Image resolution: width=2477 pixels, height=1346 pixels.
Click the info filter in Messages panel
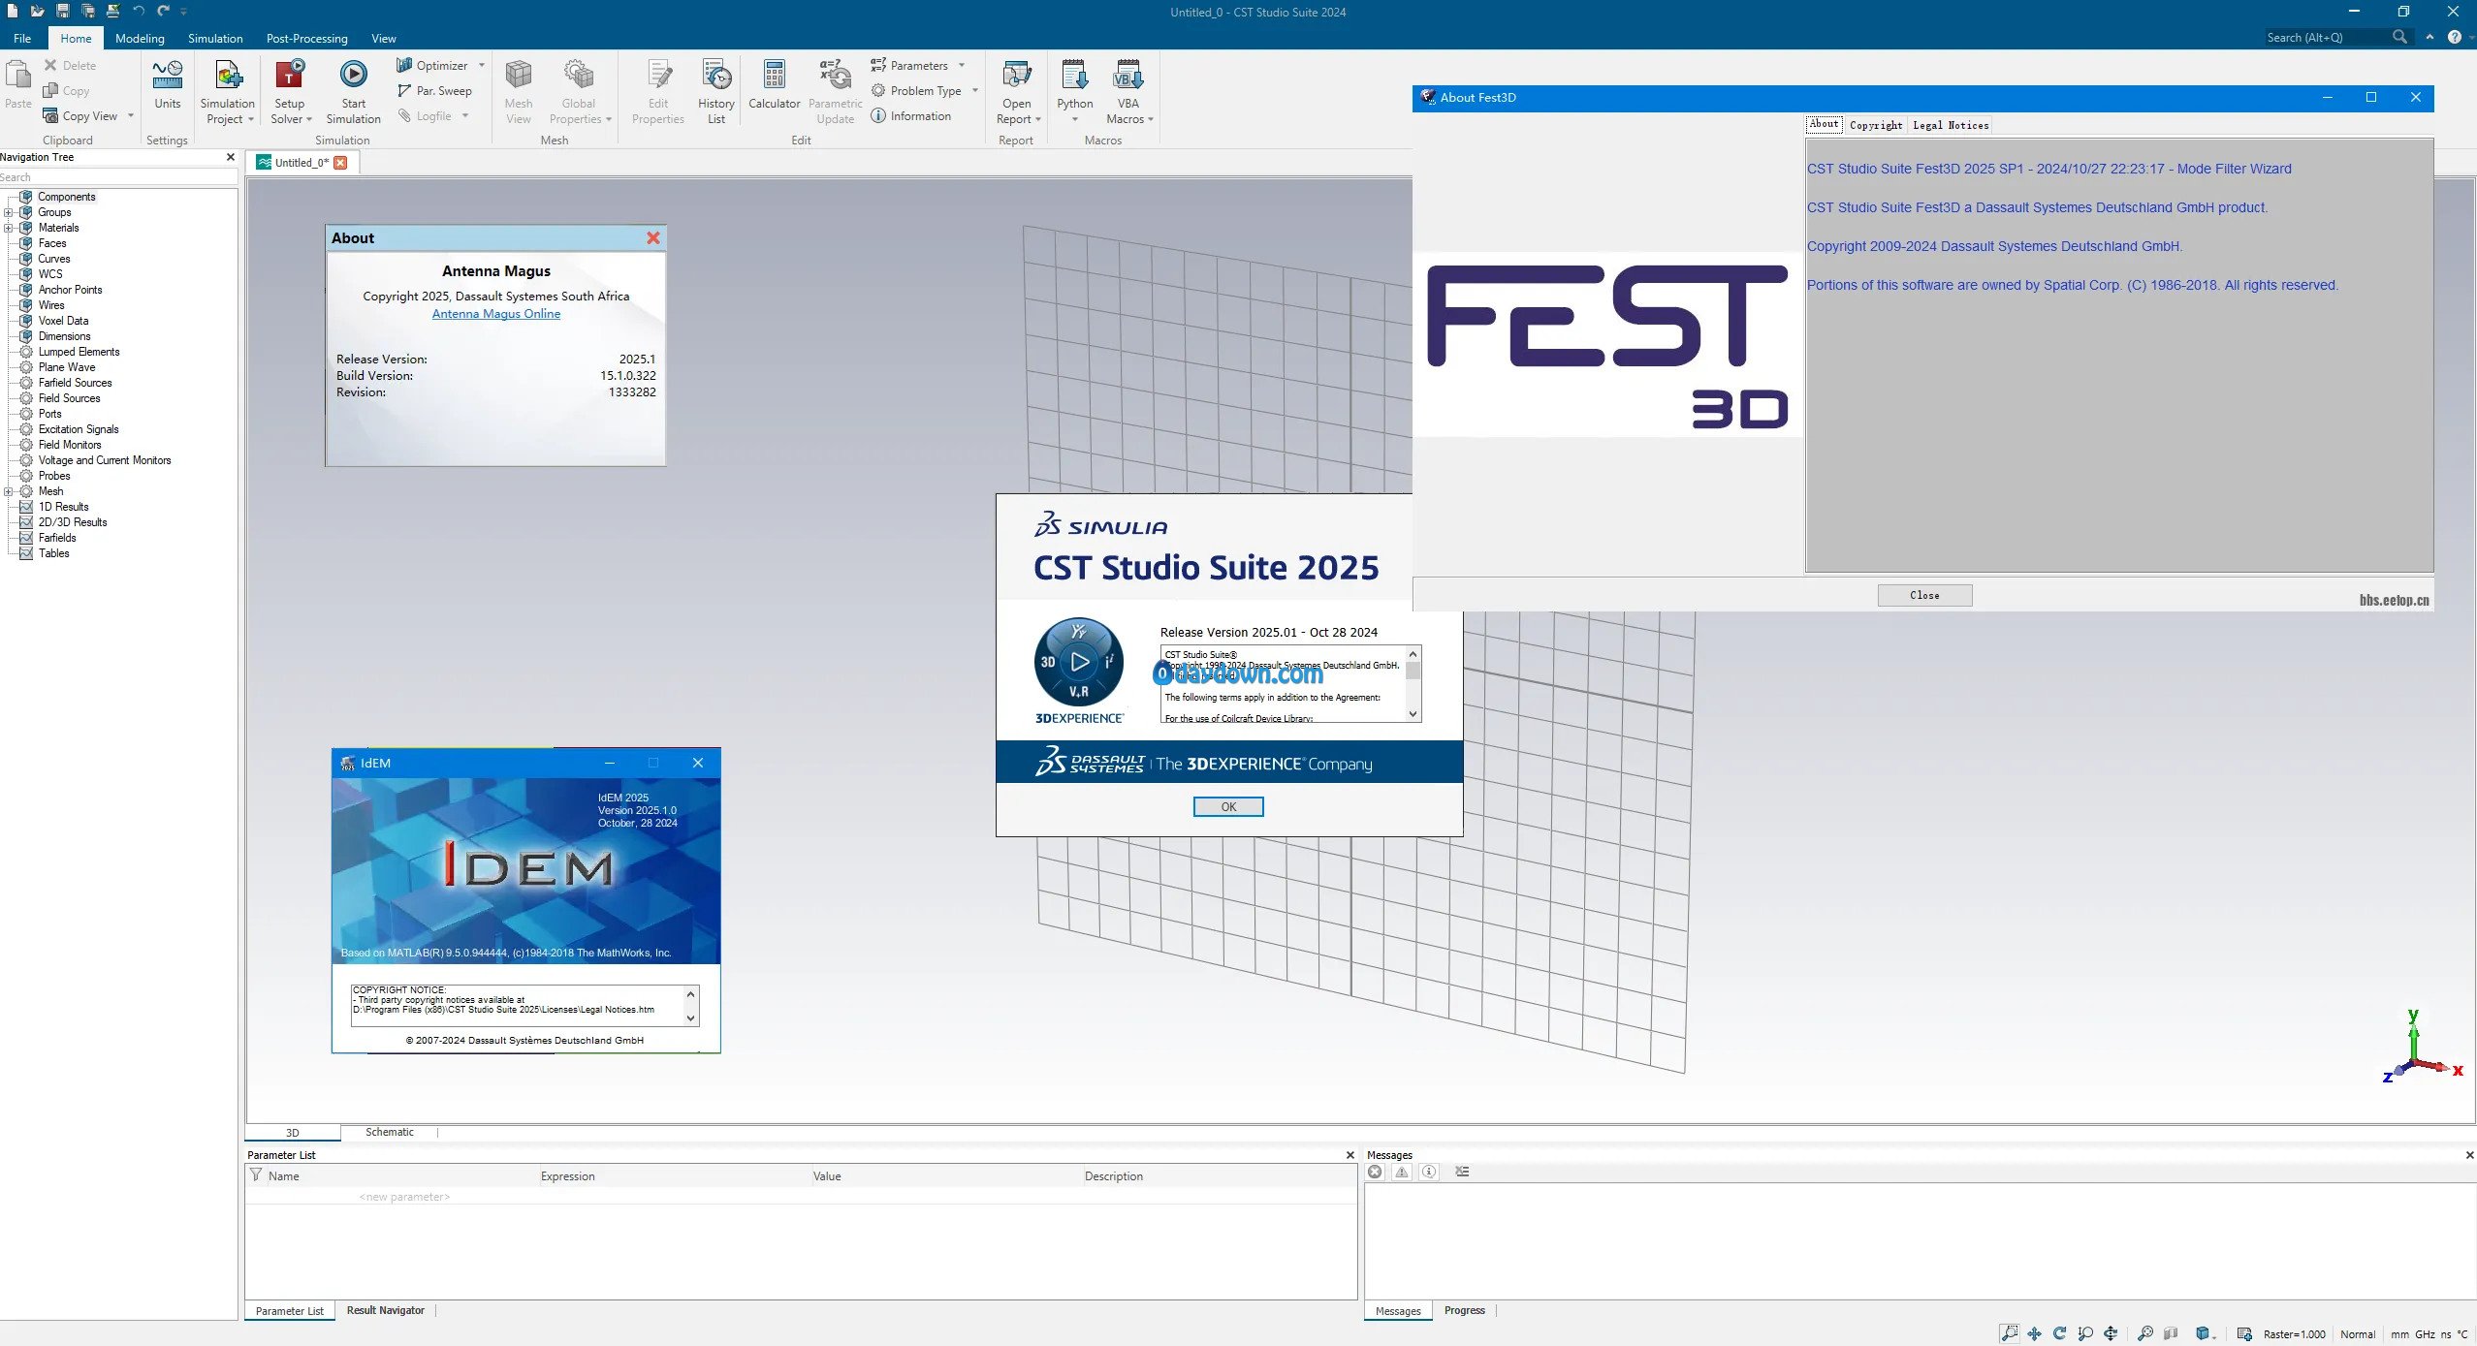(x=1429, y=1172)
